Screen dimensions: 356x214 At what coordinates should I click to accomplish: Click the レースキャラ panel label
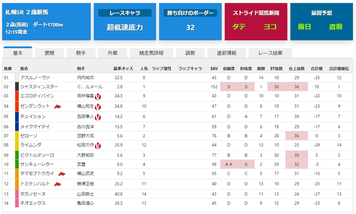[x=125, y=13]
